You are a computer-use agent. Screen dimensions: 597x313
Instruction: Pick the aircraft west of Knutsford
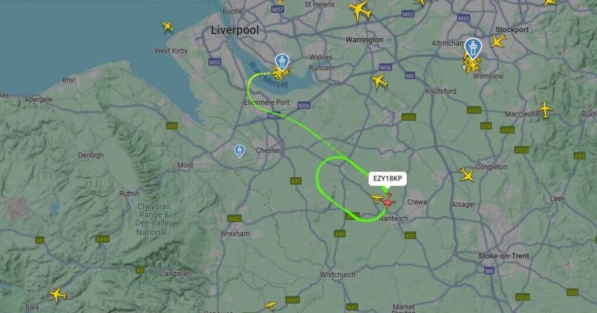380,81
